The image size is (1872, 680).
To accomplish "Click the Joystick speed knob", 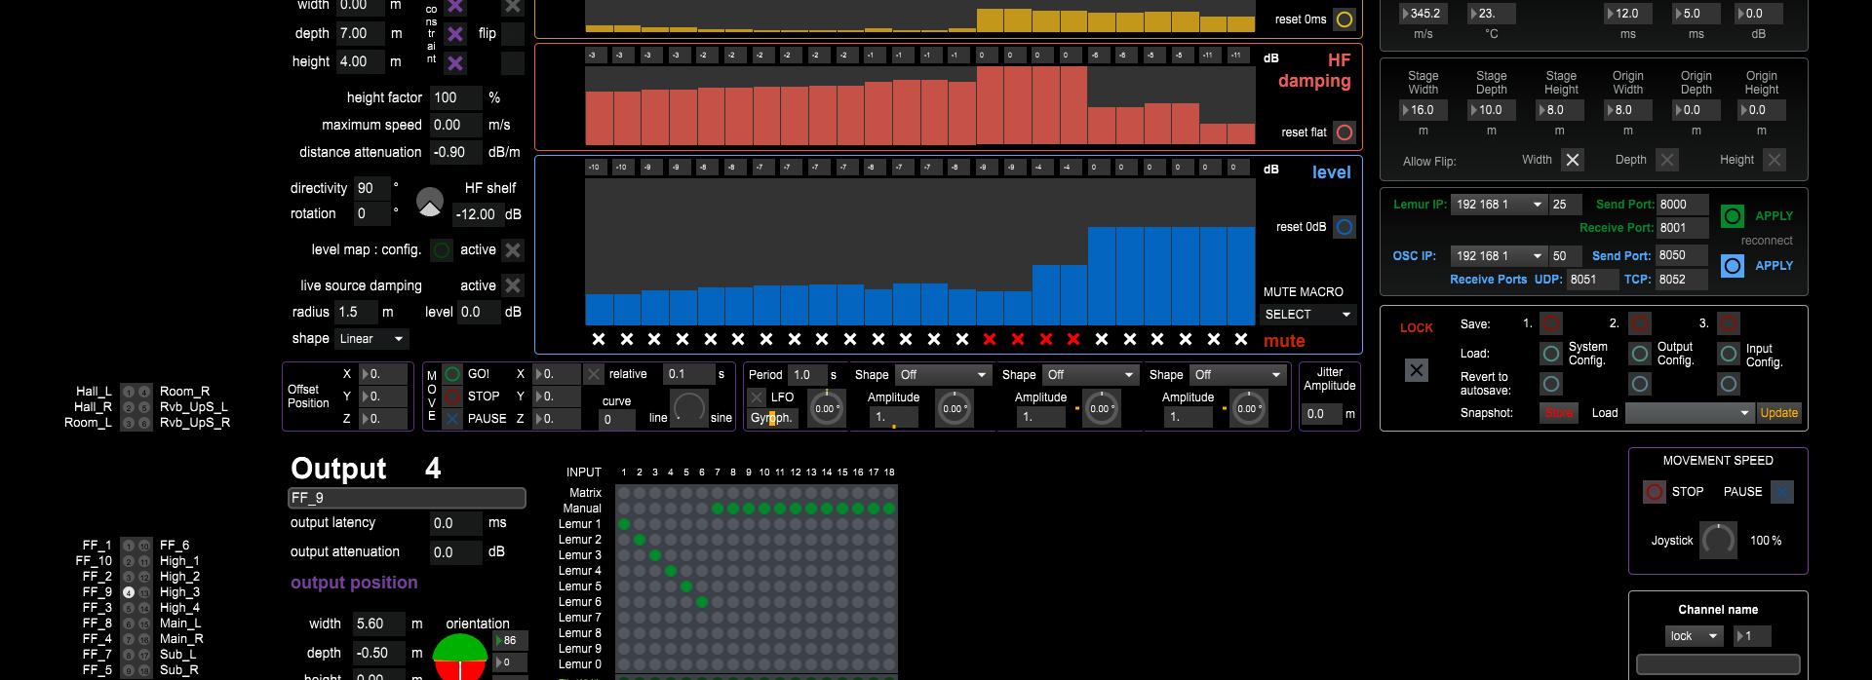I will [x=1717, y=541].
